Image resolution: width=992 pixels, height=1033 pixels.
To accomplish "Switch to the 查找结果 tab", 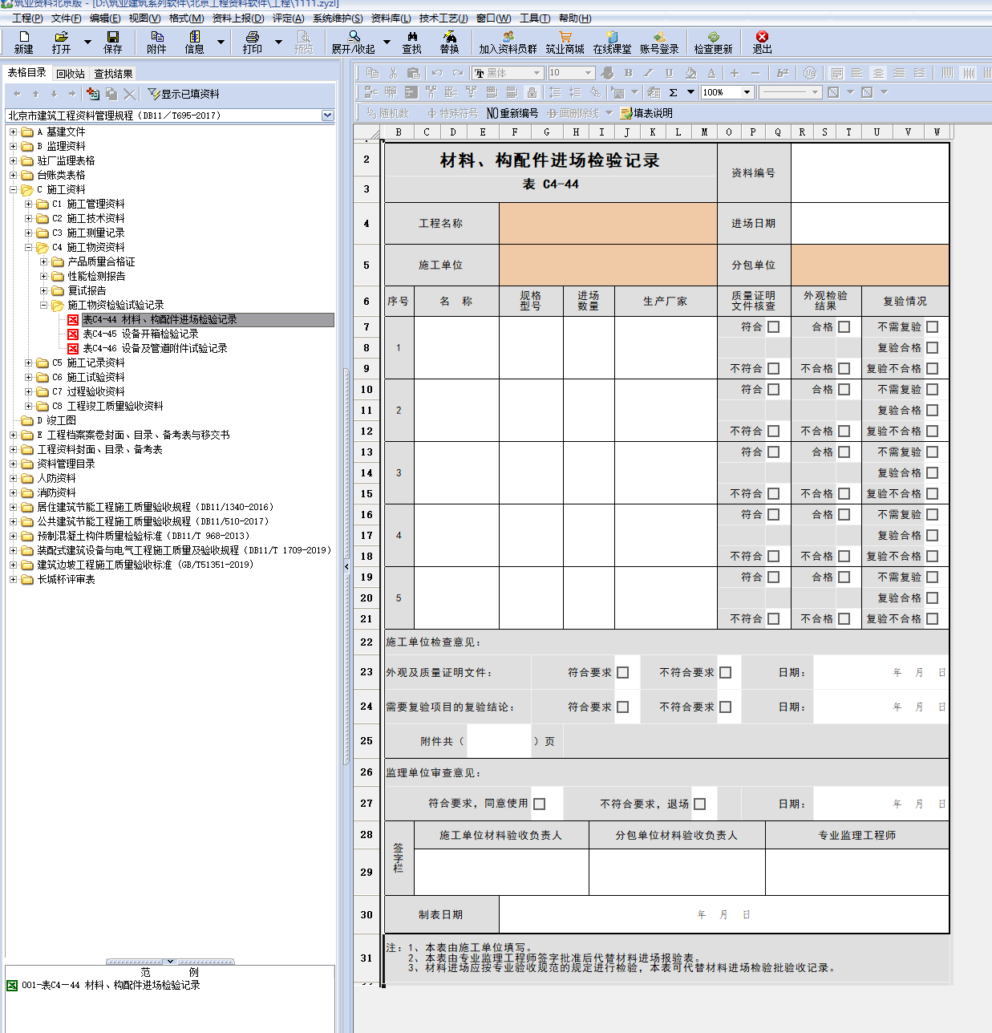I will pyautogui.click(x=113, y=74).
